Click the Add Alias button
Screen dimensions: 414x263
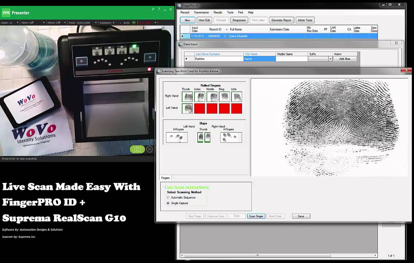pyautogui.click(x=345, y=59)
